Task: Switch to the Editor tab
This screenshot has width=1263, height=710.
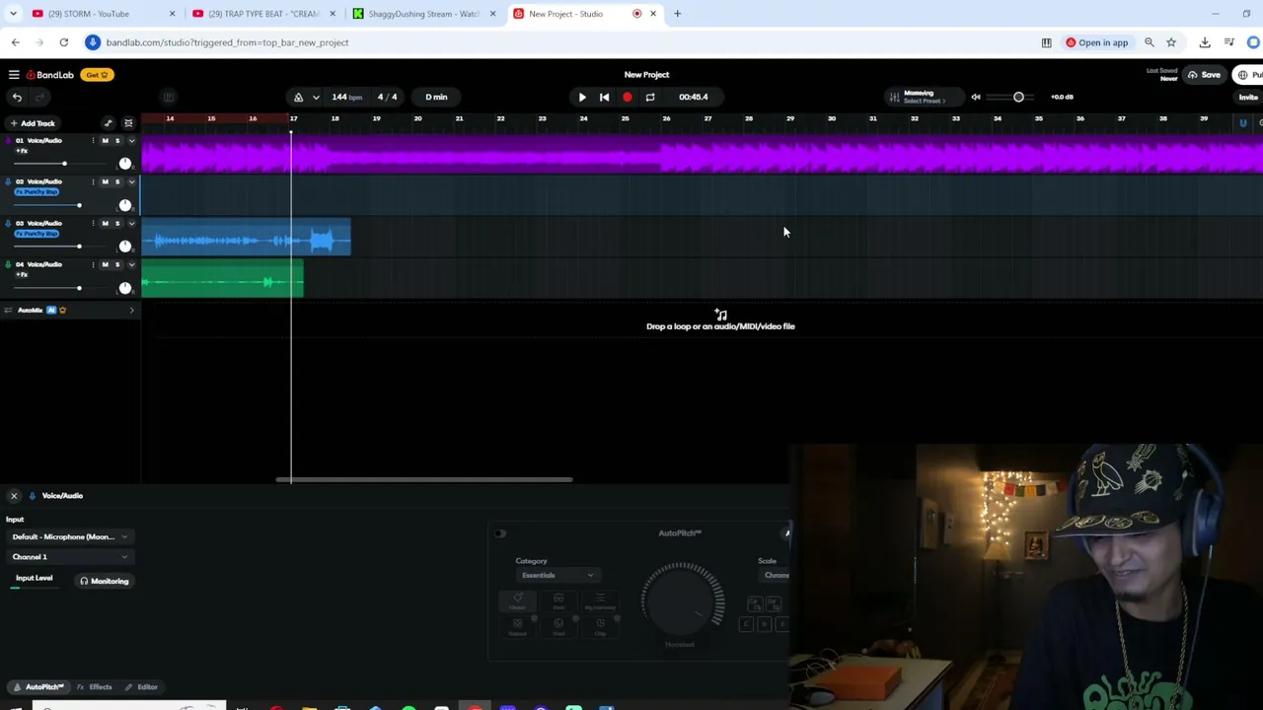Action: point(141,687)
